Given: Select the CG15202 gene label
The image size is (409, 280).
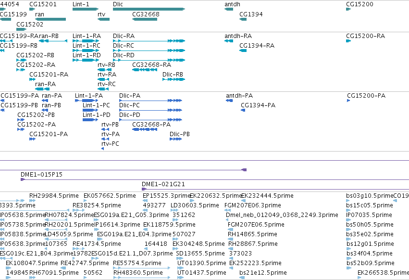Looking at the screenshot, I should click(30, 24).
